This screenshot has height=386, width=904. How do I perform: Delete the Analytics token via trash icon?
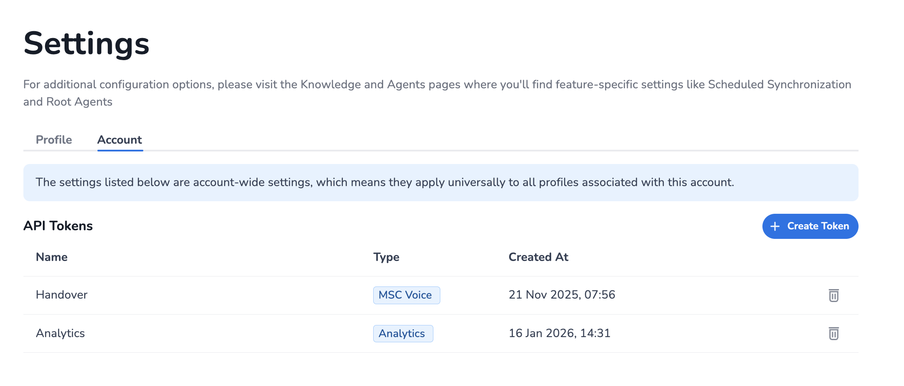coord(833,334)
